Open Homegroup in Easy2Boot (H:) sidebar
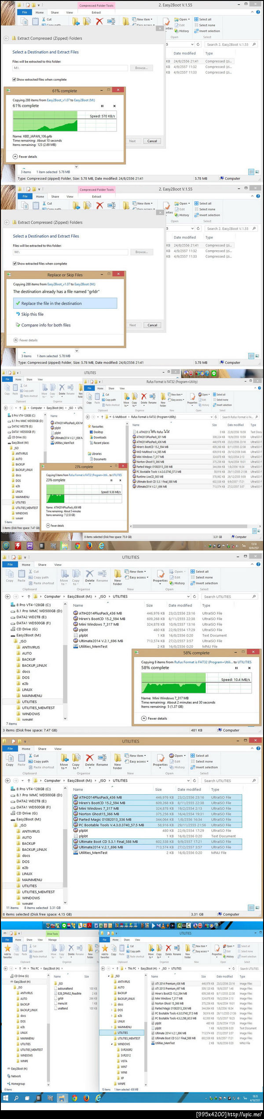This screenshot has height=1119, width=264. (x=16, y=1083)
